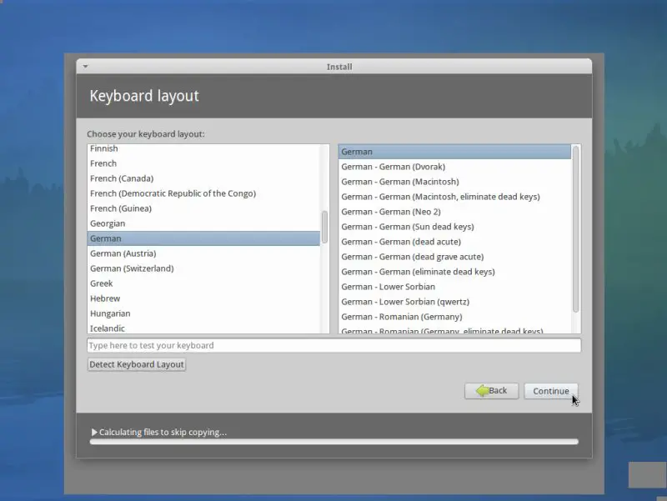Select Georgian keyboard language
The width and height of the screenshot is (667, 501).
point(108,223)
